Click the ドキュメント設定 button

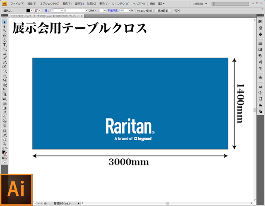tap(145, 11)
